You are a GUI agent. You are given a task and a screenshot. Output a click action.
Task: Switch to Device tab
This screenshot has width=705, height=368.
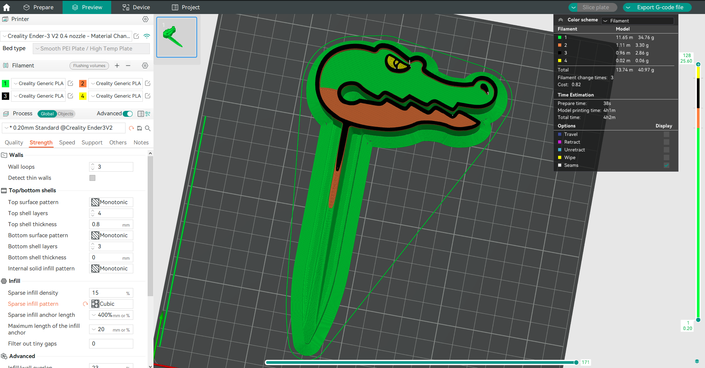point(136,7)
